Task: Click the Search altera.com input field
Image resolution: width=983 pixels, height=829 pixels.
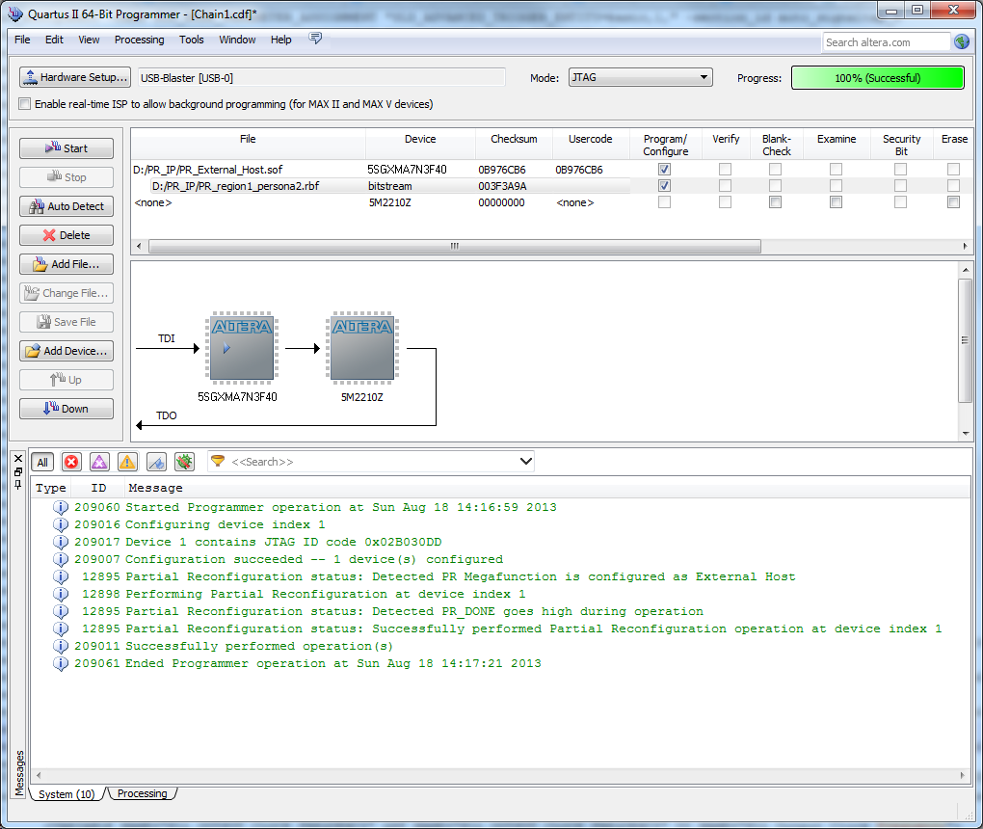Action: (886, 42)
